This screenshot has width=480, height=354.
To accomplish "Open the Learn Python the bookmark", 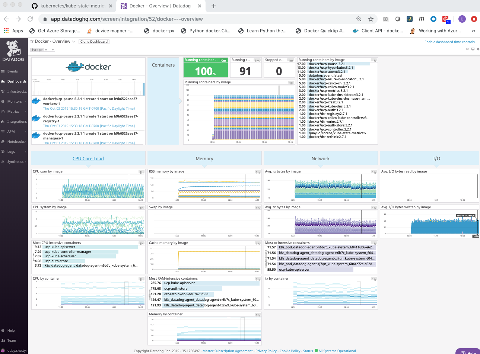I will 263,31.
